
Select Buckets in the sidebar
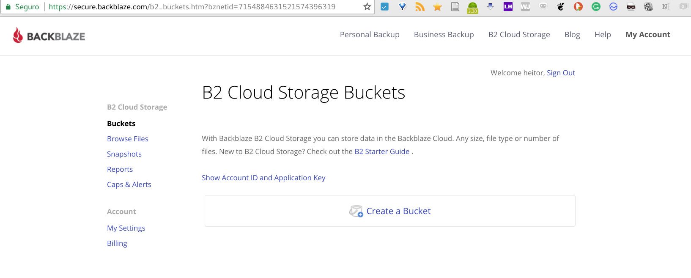coord(121,124)
